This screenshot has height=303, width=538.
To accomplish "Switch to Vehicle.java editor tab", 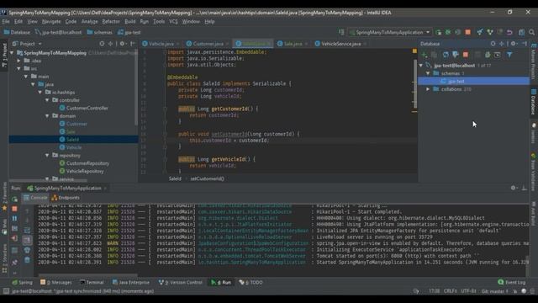I will [x=161, y=44].
